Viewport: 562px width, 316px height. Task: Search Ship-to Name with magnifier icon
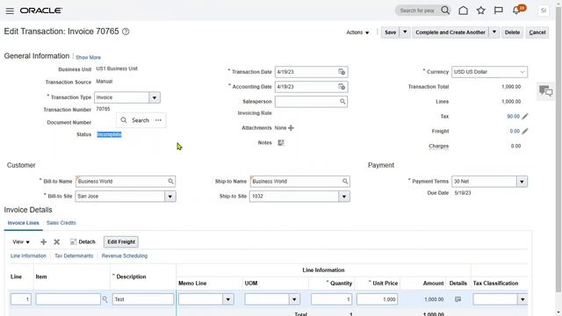[x=345, y=182]
